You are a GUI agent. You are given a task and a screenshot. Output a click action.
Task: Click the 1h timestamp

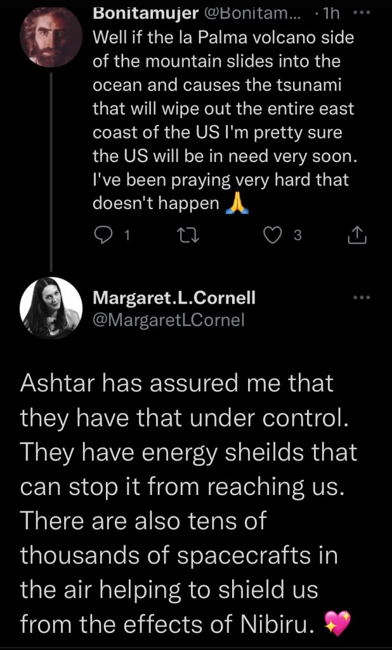[x=332, y=12]
